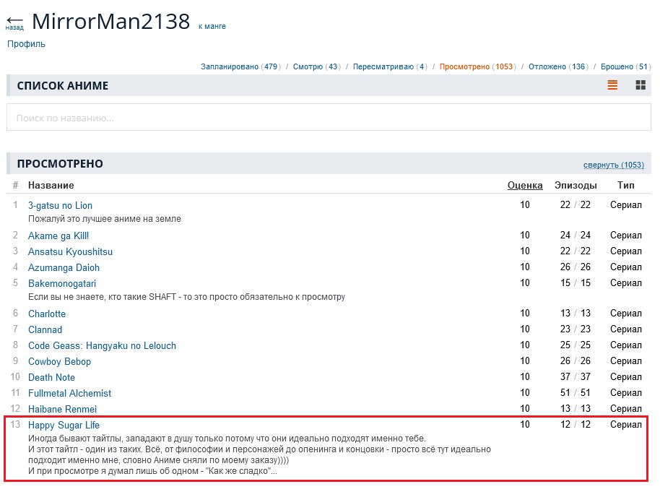Open Akame ga Kill! title link
This screenshot has height=492, width=660.
click(x=58, y=236)
